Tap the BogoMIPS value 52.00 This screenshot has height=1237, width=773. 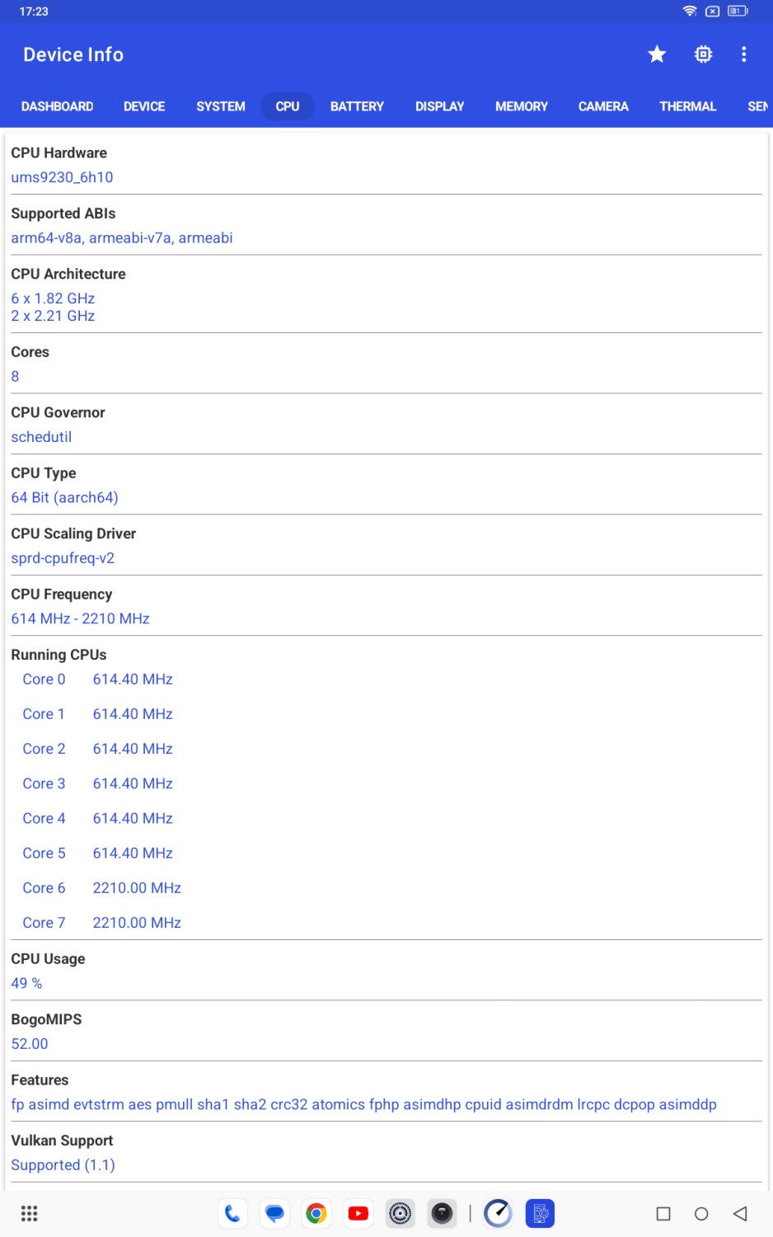click(30, 1044)
